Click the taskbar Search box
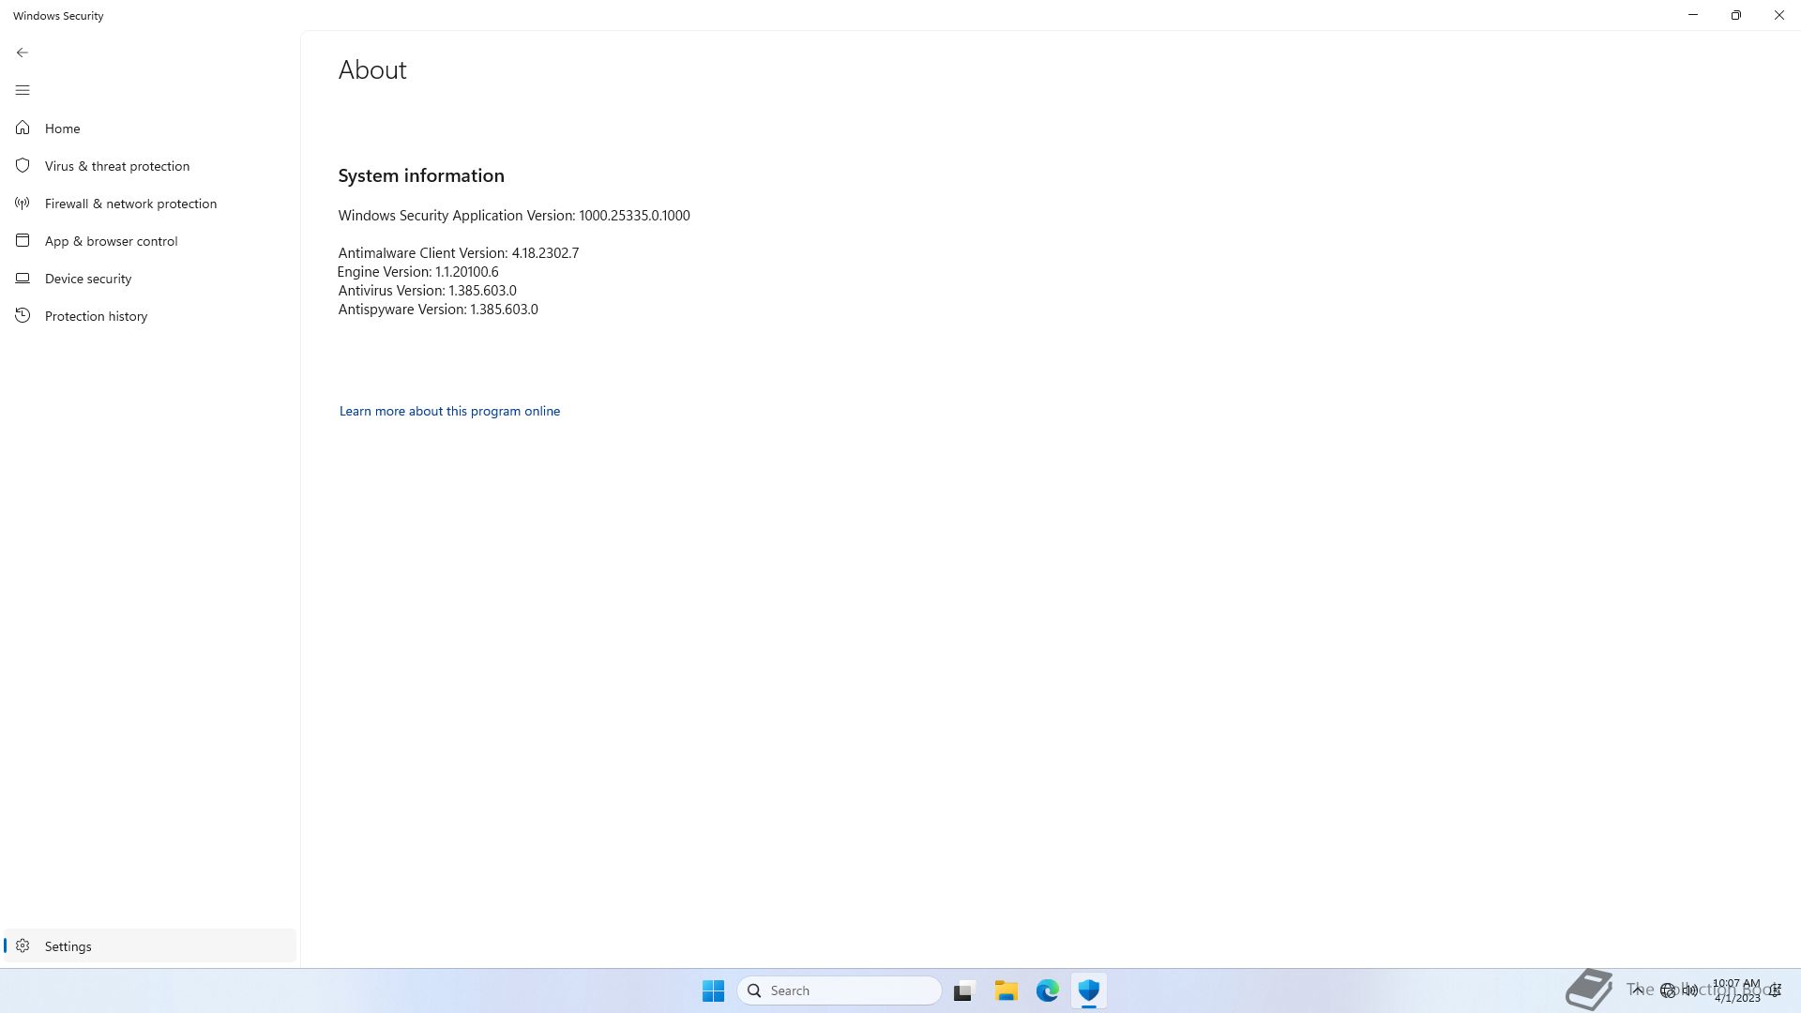 point(840,990)
